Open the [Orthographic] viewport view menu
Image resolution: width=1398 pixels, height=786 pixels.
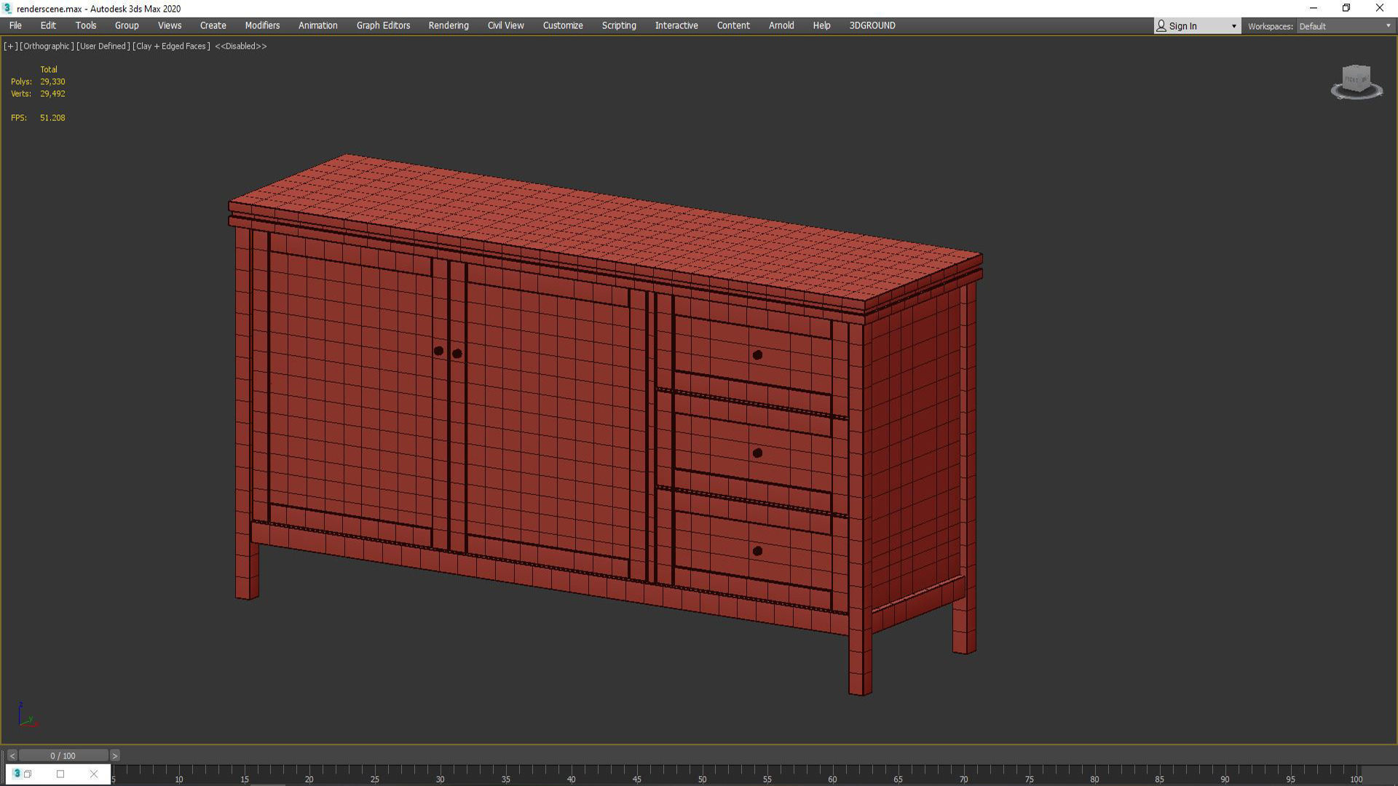pos(47,46)
